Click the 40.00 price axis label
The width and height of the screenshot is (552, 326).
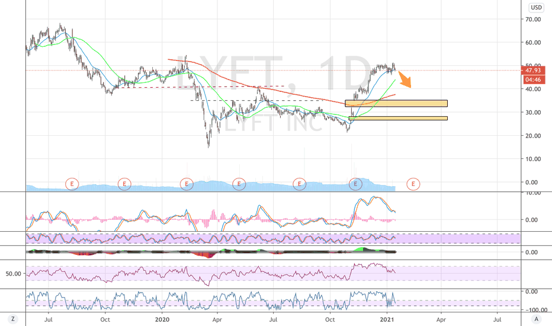click(533, 89)
